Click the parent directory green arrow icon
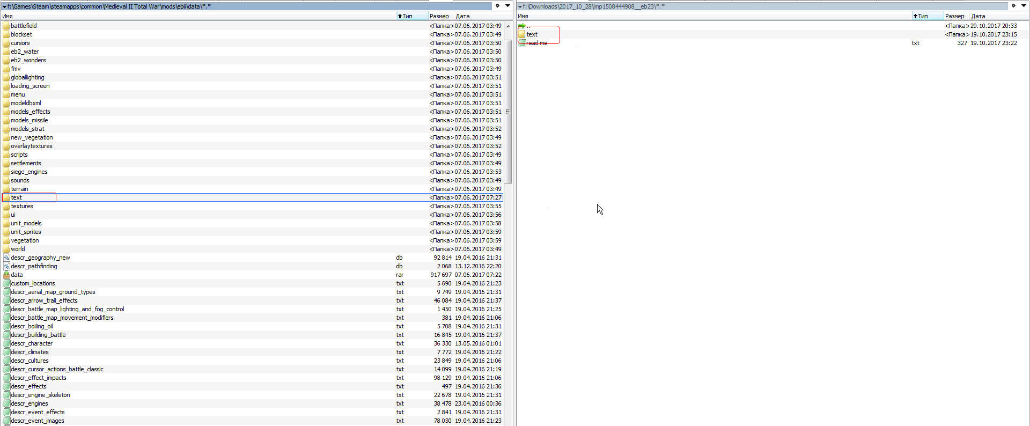 pyautogui.click(x=522, y=26)
